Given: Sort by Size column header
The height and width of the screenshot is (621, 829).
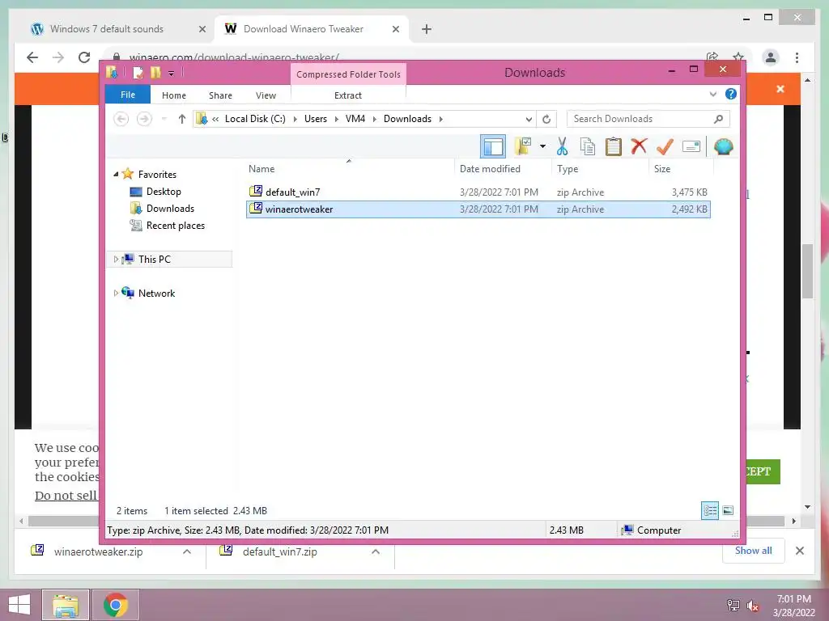Looking at the screenshot, I should click(x=681, y=168).
